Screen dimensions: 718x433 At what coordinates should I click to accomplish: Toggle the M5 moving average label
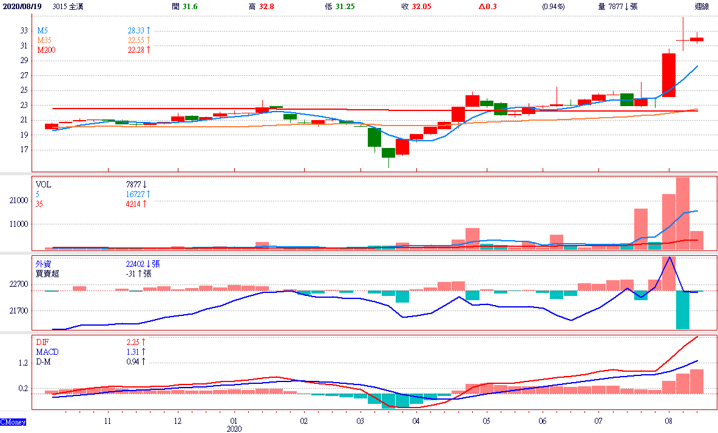(42, 30)
